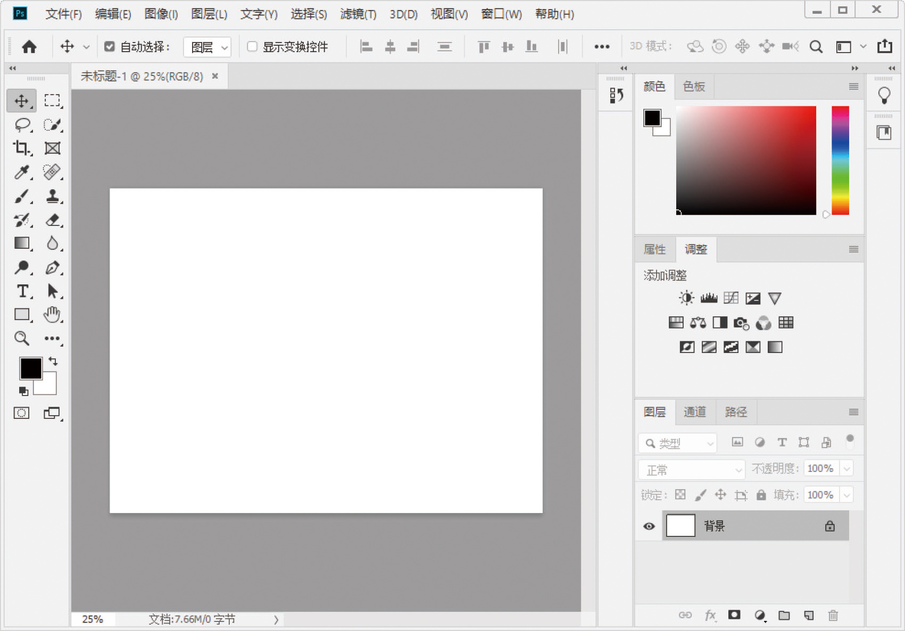
Task: Expand the opacity 不透明度 dropdown arrow
Action: click(x=846, y=468)
